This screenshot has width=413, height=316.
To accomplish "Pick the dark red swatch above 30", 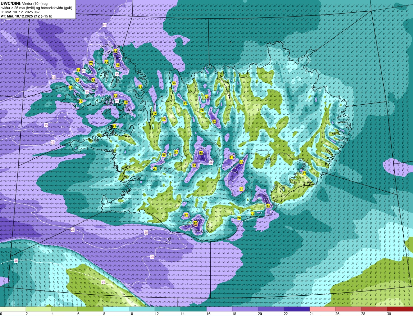I will click(400, 309).
